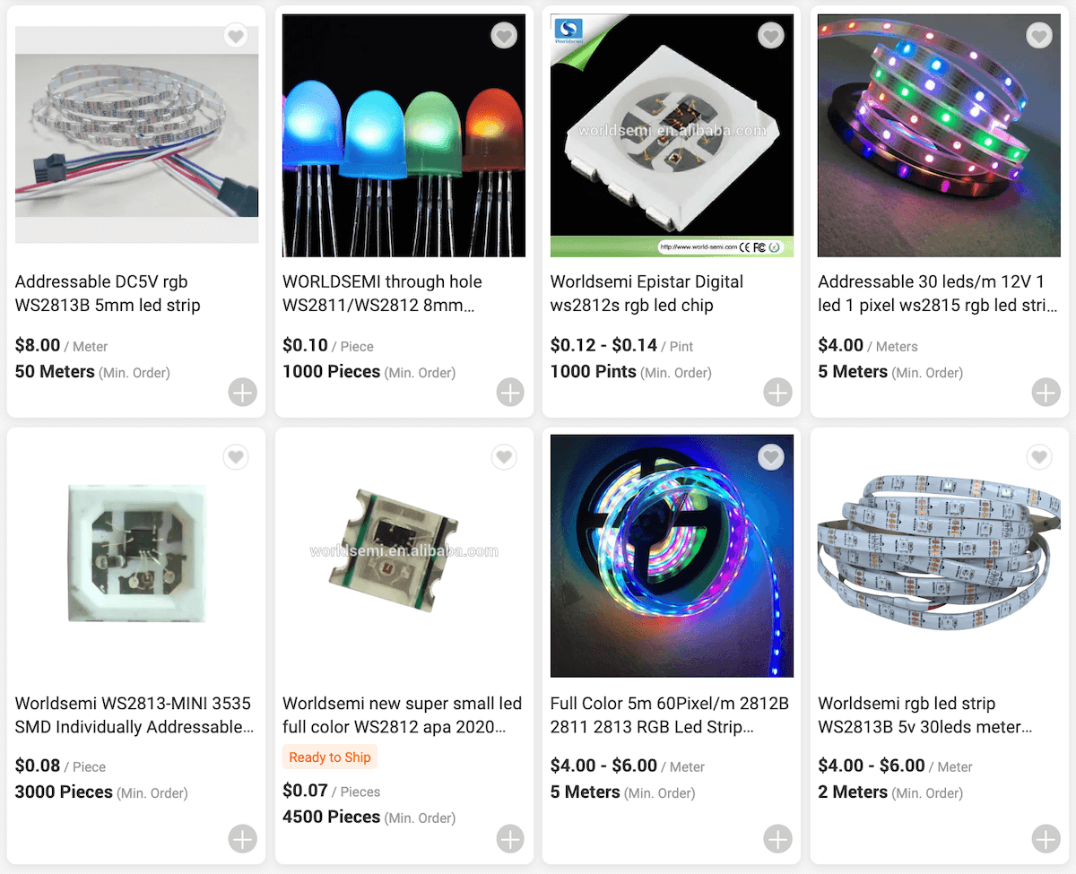This screenshot has height=874, width=1076.
Task: Open the four colored 8mm LEDs thumbnail
Action: (403, 135)
